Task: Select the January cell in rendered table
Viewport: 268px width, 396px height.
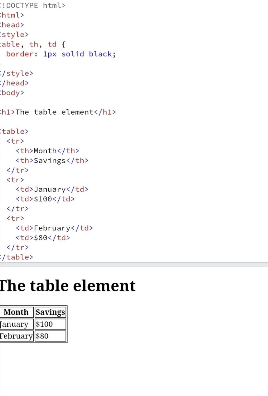Action: point(16,324)
